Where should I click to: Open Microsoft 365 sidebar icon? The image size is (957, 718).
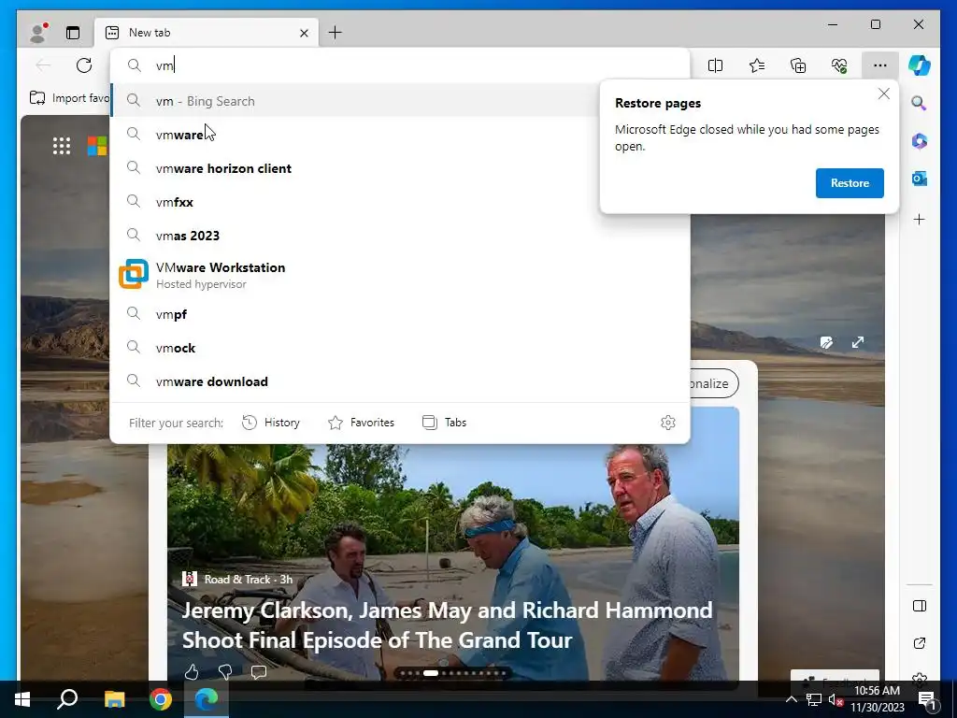coord(920,141)
